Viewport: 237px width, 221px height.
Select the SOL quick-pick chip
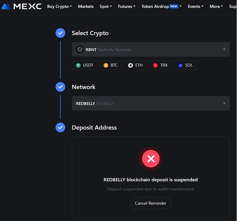[x=185, y=65]
